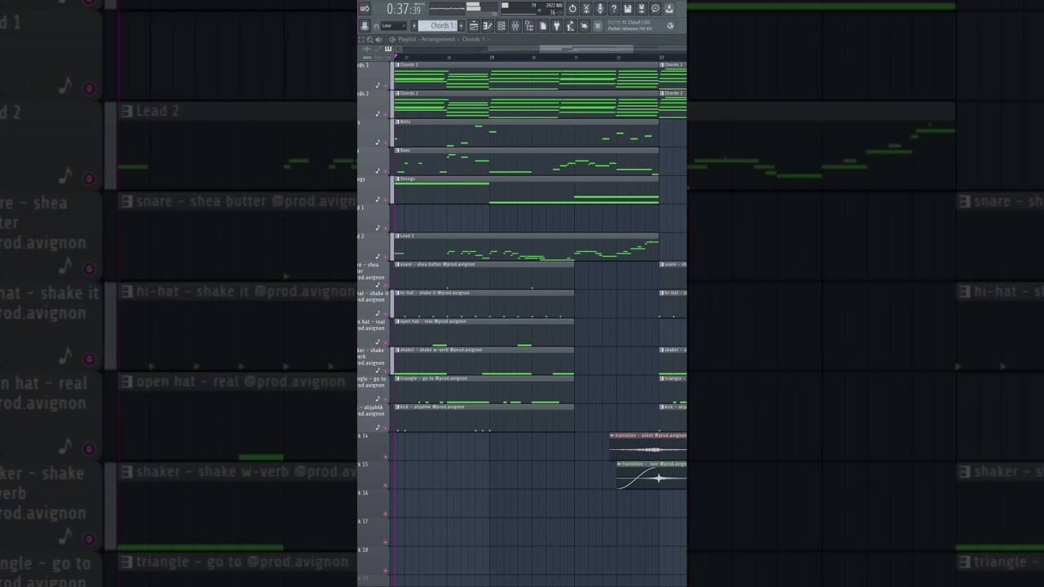This screenshot has width=1044, height=587.
Task: Click the touch controller hand icon
Action: [x=584, y=26]
